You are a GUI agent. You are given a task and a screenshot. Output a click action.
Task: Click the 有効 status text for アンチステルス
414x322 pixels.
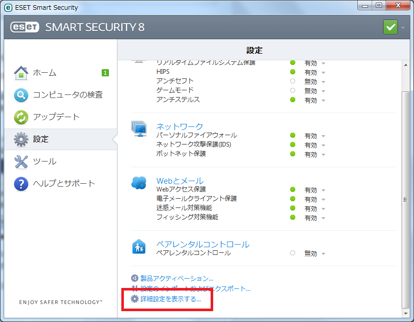point(311,101)
